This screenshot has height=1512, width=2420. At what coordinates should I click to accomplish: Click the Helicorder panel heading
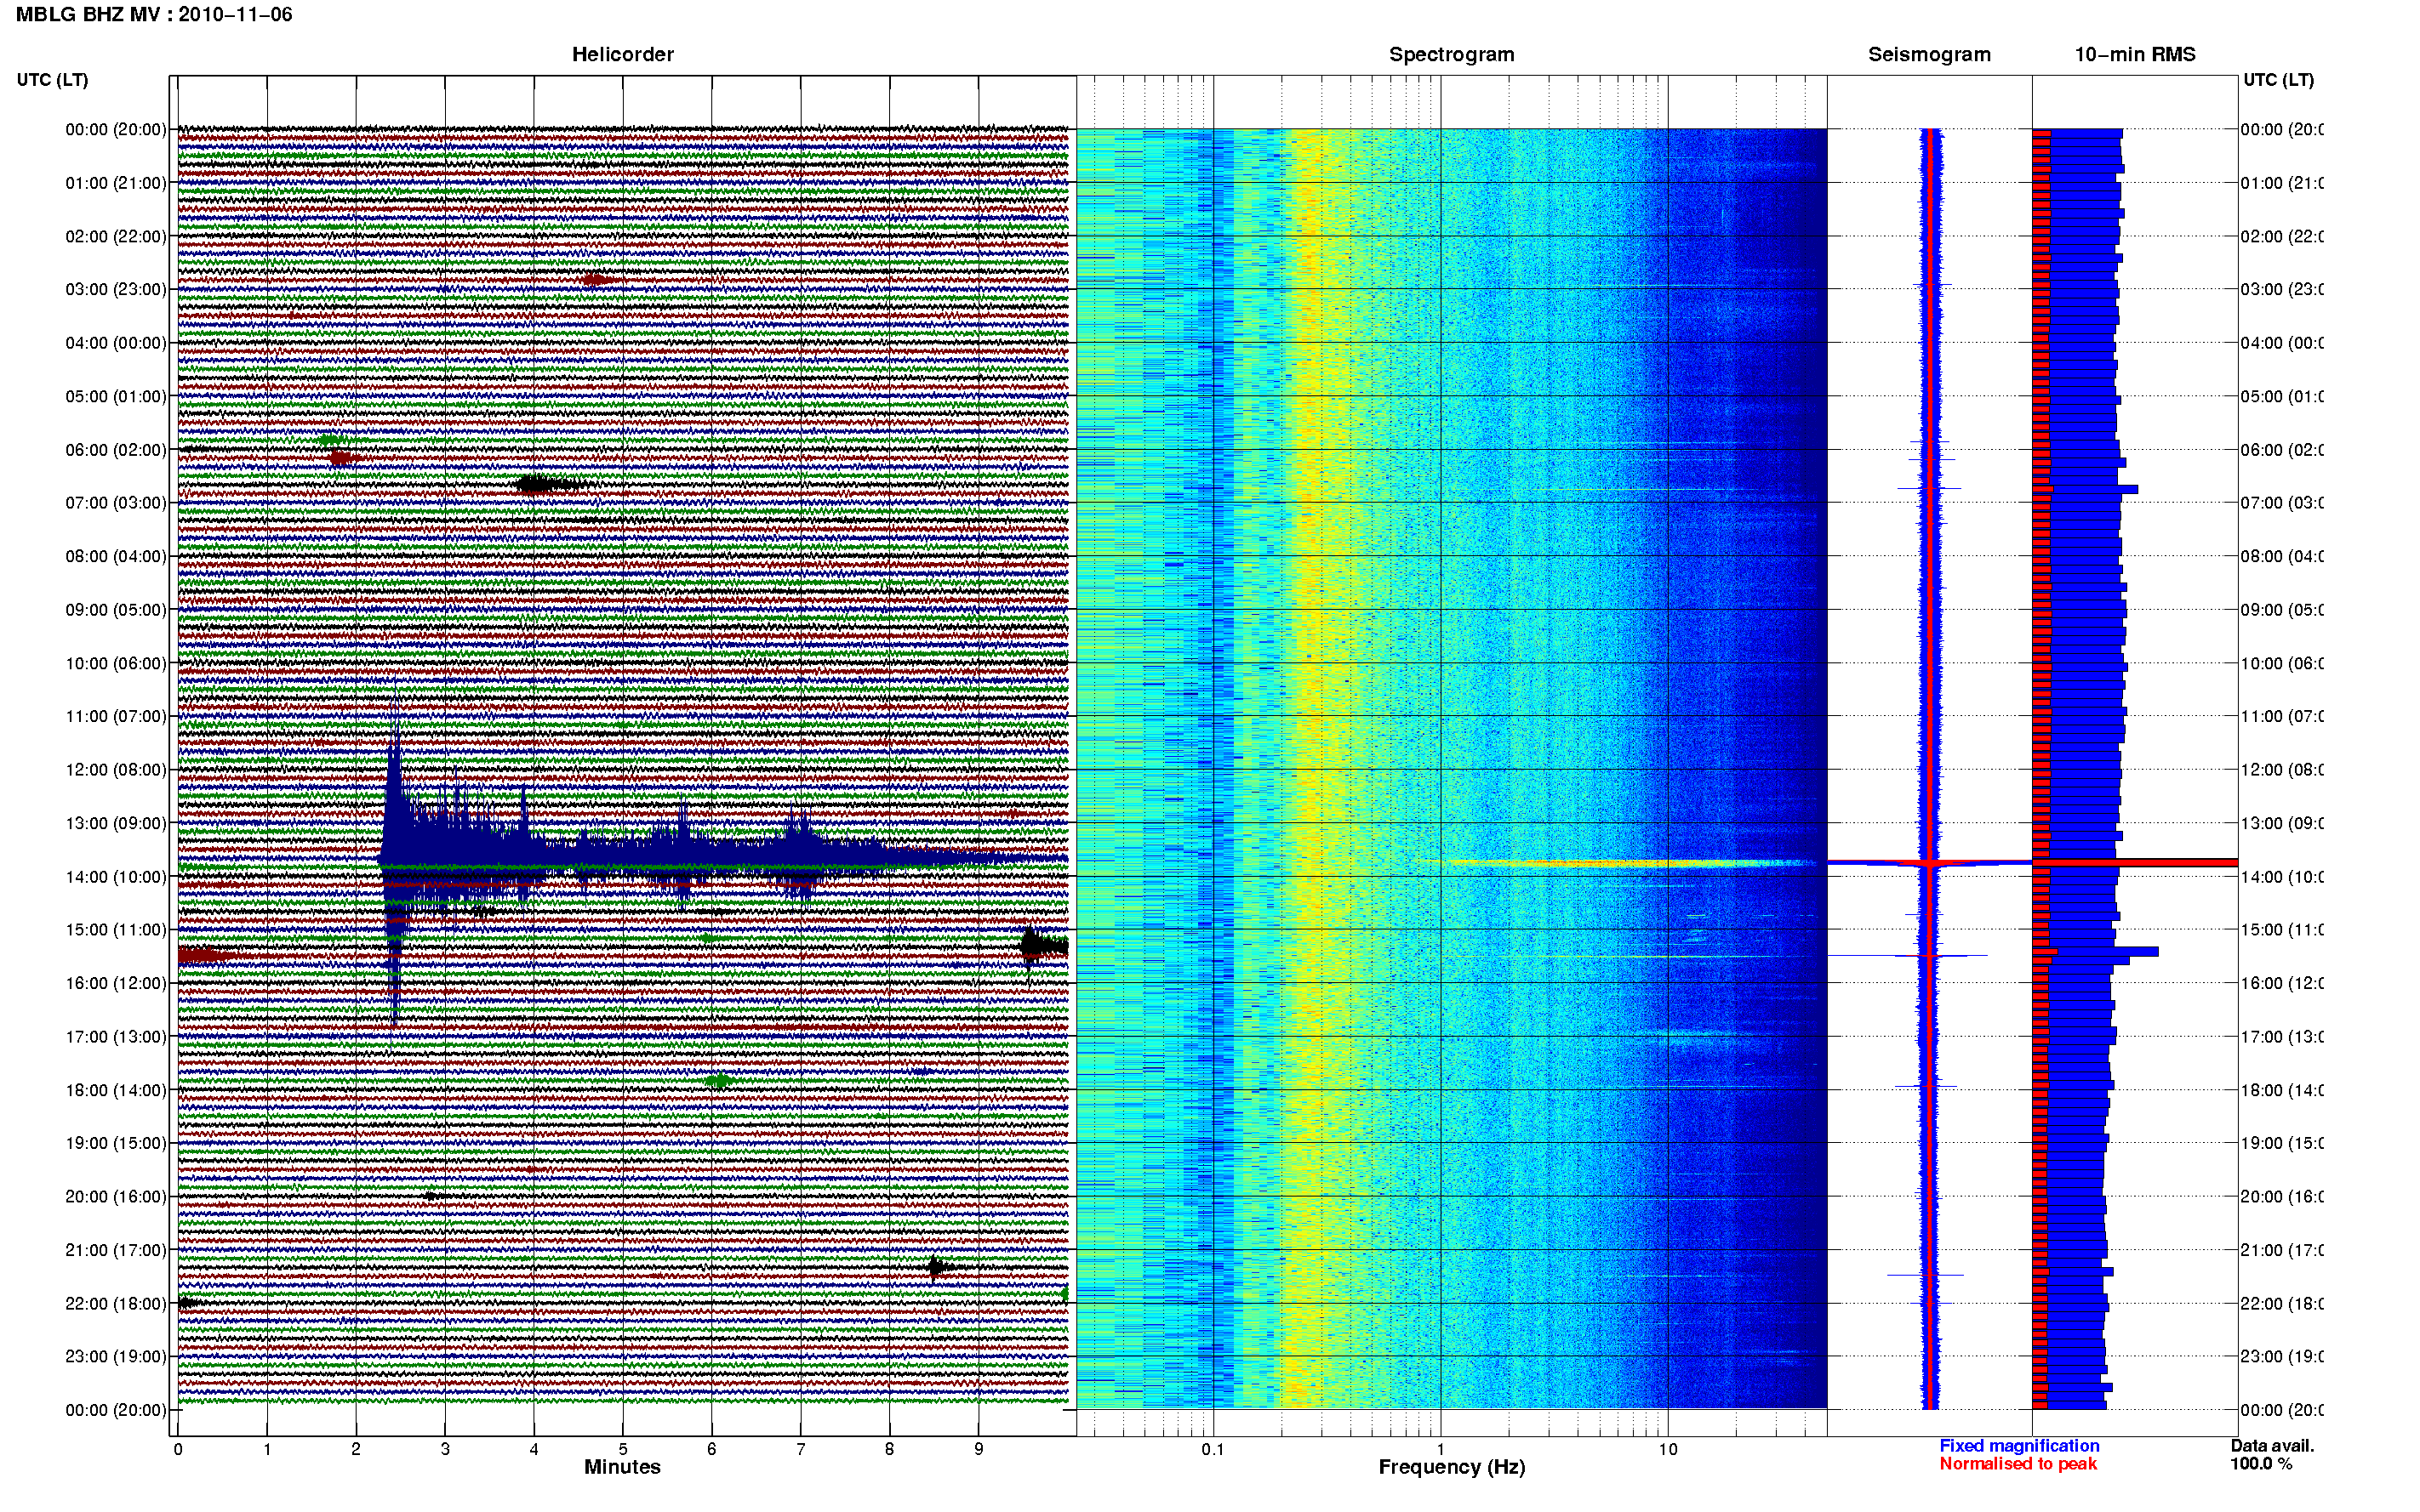point(622,54)
